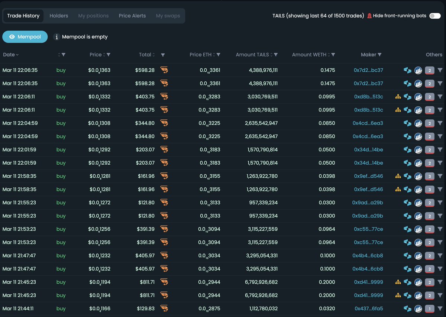This screenshot has height=317, width=446.
Task: Click the $129.83 total value
Action: 145,308
